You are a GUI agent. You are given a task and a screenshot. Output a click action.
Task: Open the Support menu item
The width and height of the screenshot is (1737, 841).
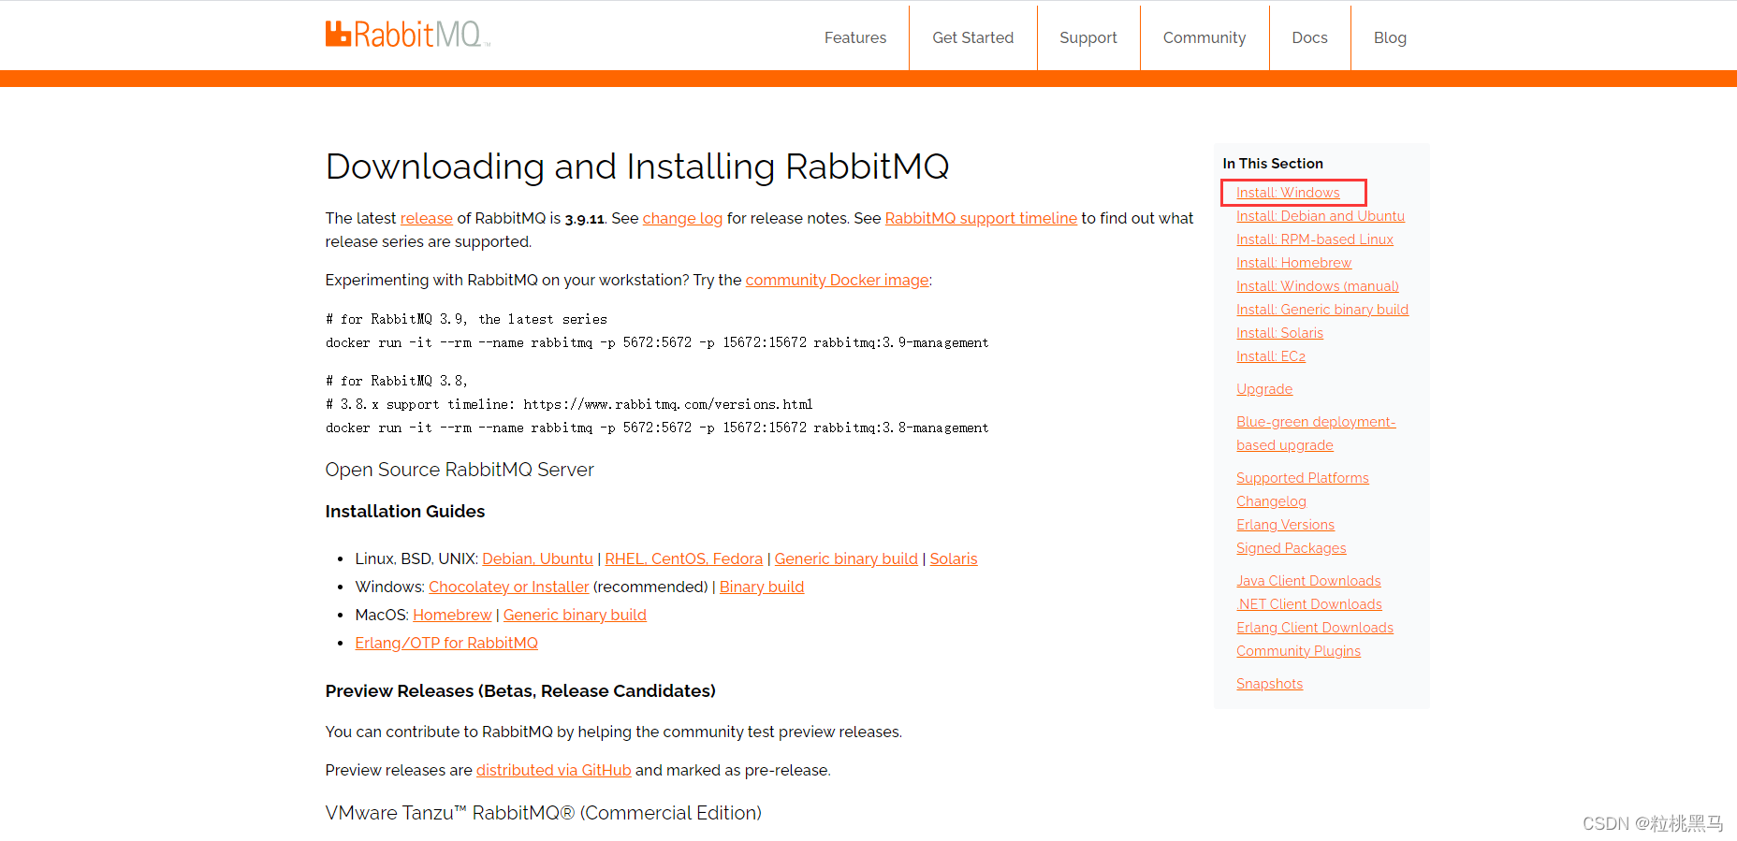click(x=1088, y=37)
